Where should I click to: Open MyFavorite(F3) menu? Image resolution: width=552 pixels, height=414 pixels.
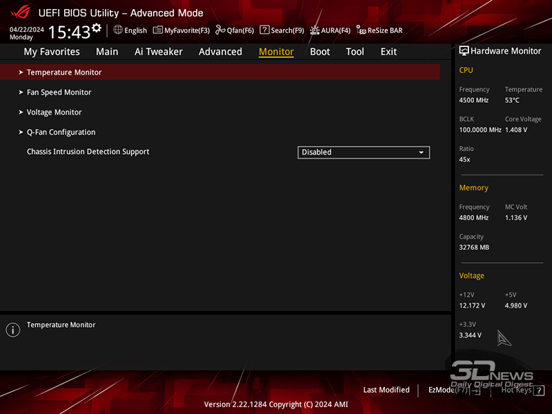(181, 30)
